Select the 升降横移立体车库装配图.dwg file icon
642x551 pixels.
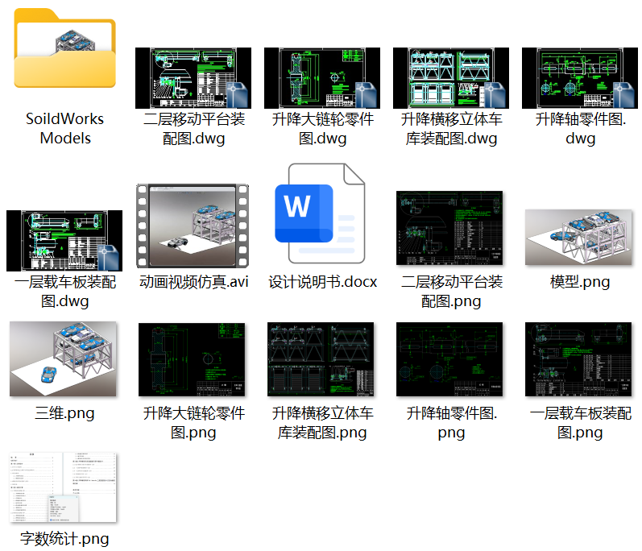tap(451, 78)
